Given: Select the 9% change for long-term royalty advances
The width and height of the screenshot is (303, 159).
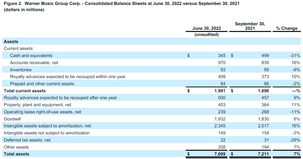Looking at the screenshot, I should coord(297,98).
